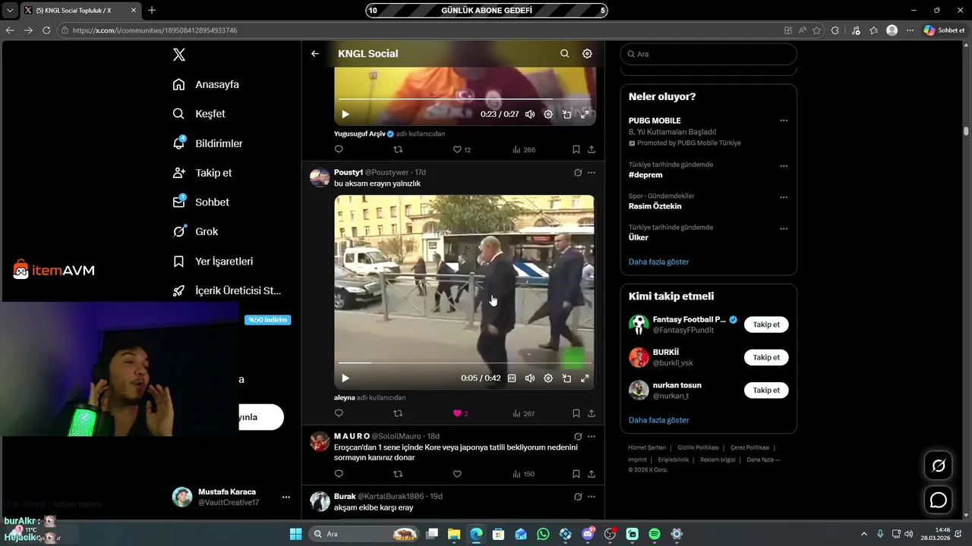Image resolution: width=972 pixels, height=546 pixels.
Task: Enter fullscreen on the 0:42 video
Action: pos(585,378)
